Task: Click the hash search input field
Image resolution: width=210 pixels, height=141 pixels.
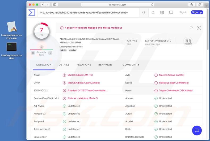Action: pyautogui.click(x=88, y=12)
